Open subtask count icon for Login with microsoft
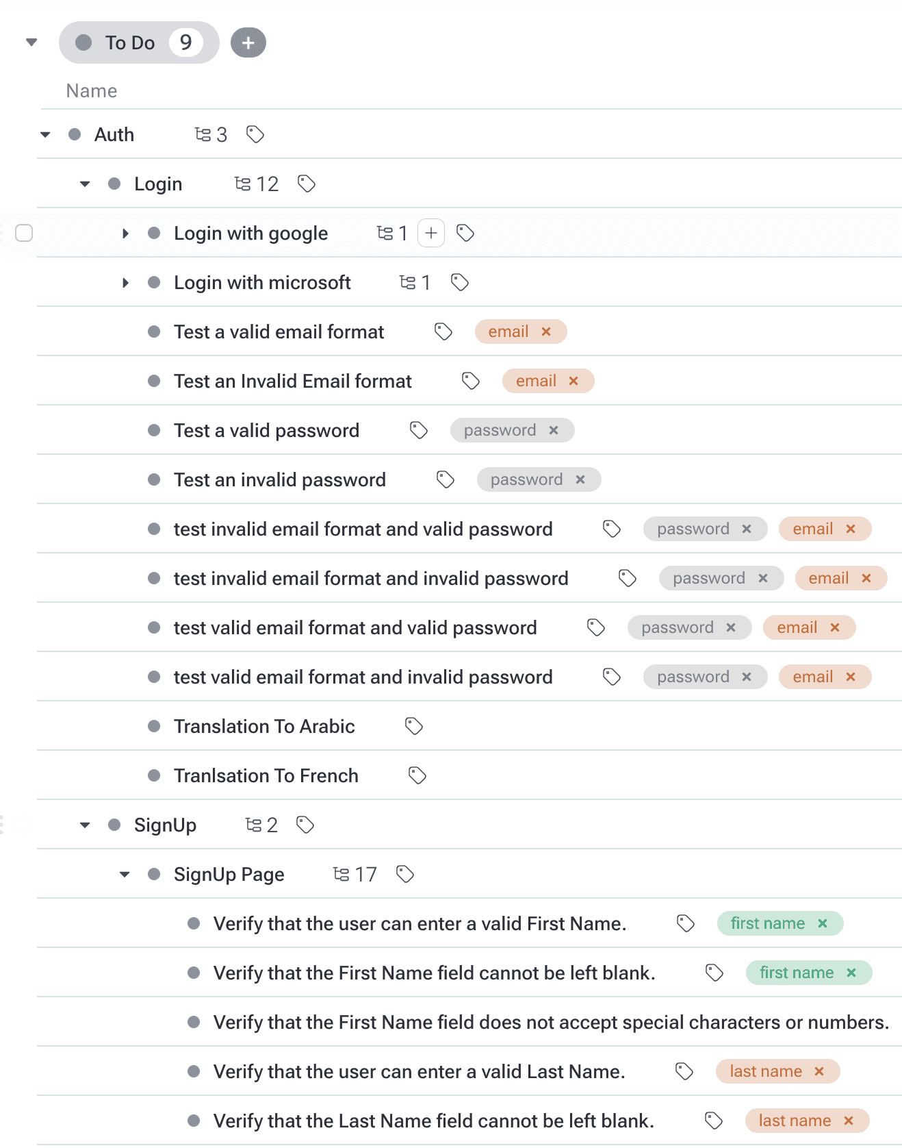The height and width of the screenshot is (1148, 902). click(408, 282)
